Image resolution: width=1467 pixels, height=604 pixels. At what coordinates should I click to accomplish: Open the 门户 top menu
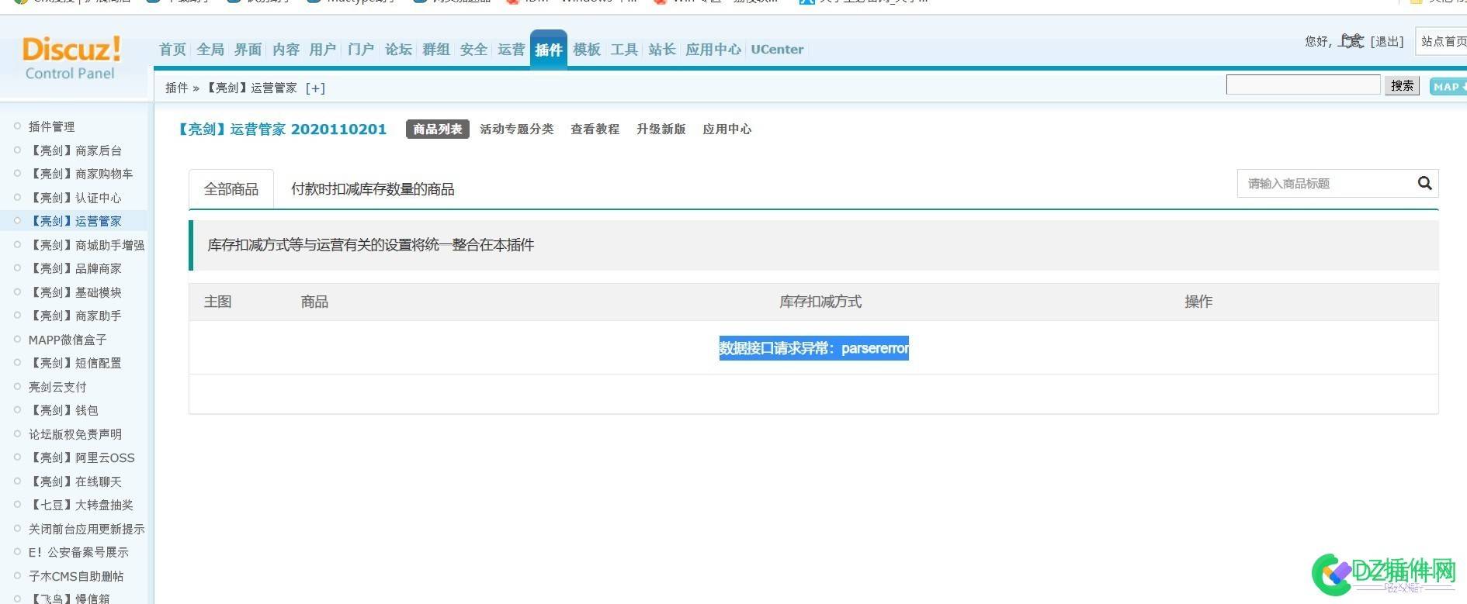click(361, 50)
